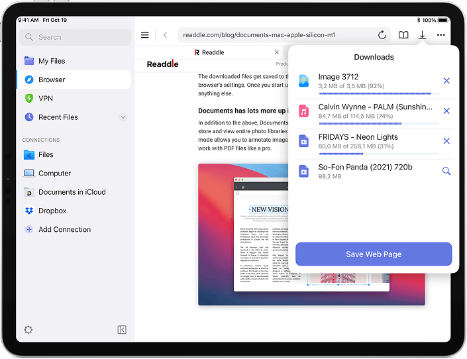
Task: Click the 'Documents has lots more up' heading
Action: click(x=242, y=111)
